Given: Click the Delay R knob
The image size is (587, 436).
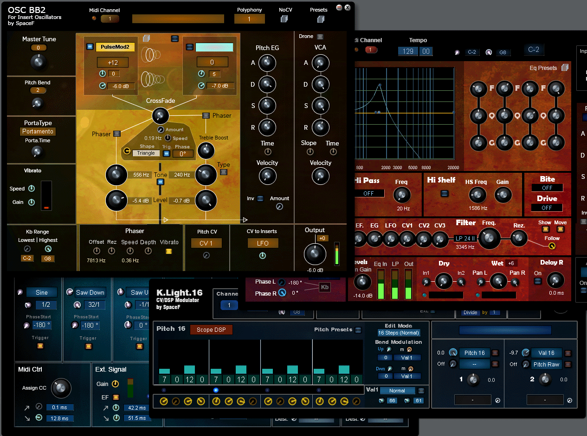Looking at the screenshot, I should (556, 280).
